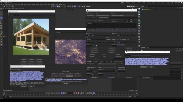Viewport: 183px width, 102px height.
Task: Switch to the Startup layout
Action: (122, 3)
